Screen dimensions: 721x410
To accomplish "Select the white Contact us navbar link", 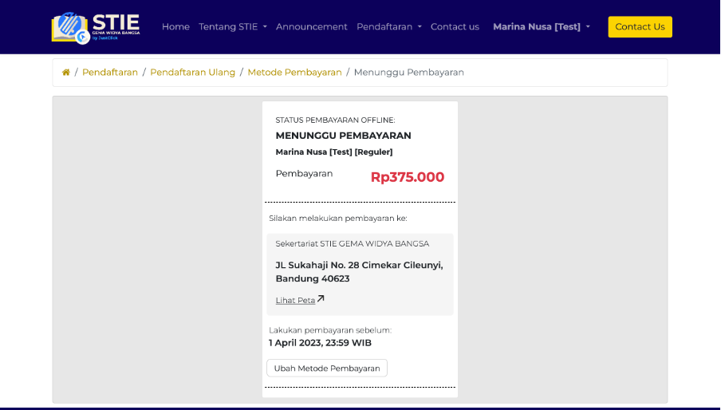I will 455,27.
